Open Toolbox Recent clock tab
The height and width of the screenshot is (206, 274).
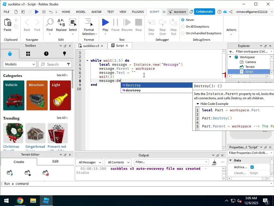click(x=46, y=54)
